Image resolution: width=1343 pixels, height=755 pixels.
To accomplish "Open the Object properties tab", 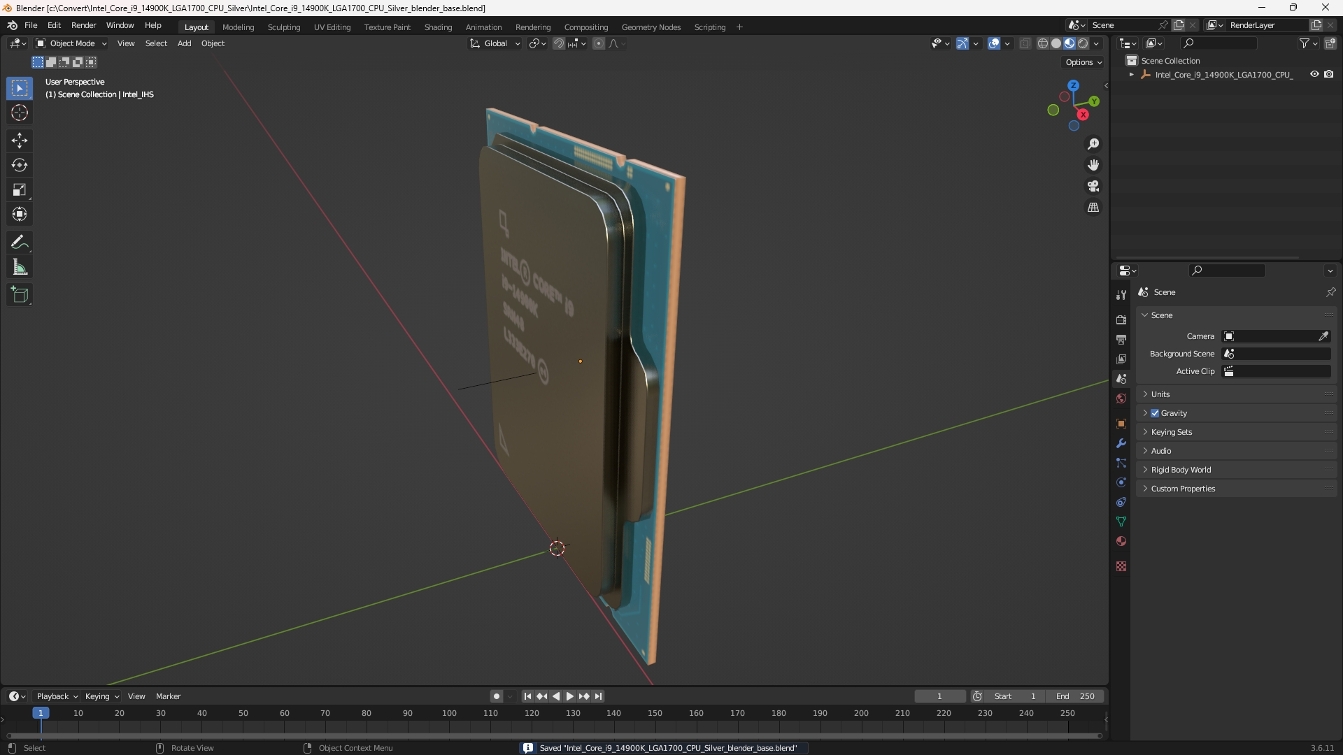I will tap(1121, 424).
